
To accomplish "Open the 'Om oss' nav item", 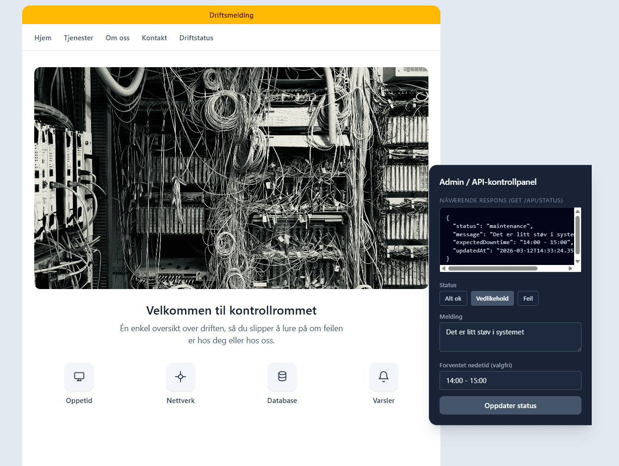I will 118,38.
